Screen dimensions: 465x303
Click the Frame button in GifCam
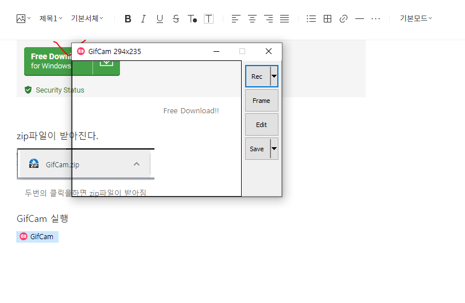(262, 101)
